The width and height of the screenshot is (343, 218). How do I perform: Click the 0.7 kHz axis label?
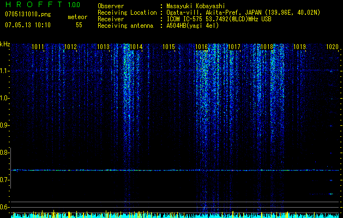point(4,180)
